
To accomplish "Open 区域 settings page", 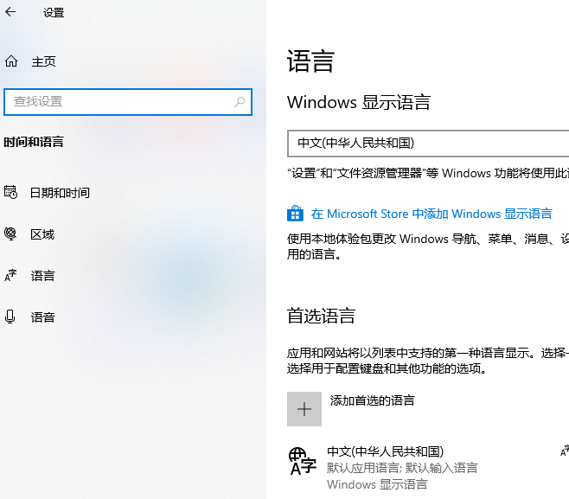I will [42, 234].
